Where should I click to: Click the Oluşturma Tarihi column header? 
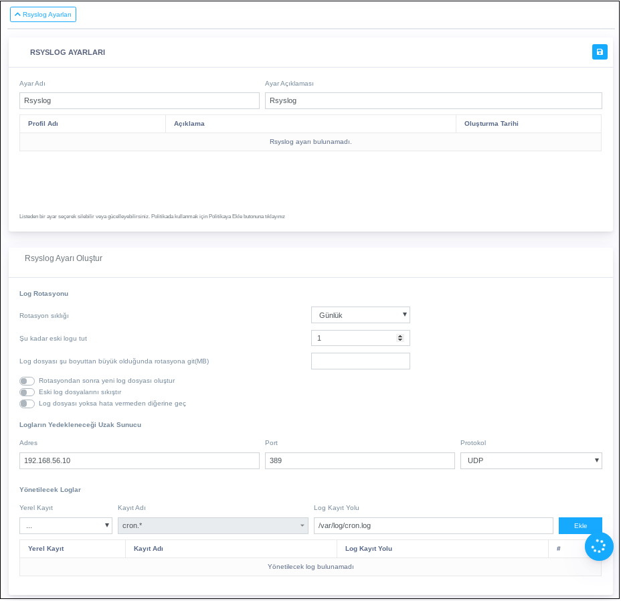491,124
